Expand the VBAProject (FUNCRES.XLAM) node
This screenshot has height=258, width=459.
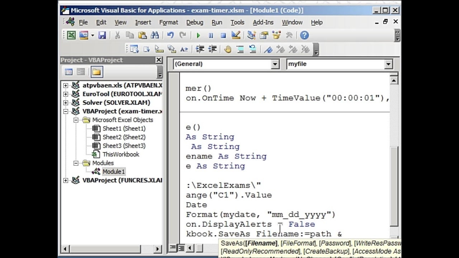click(66, 180)
